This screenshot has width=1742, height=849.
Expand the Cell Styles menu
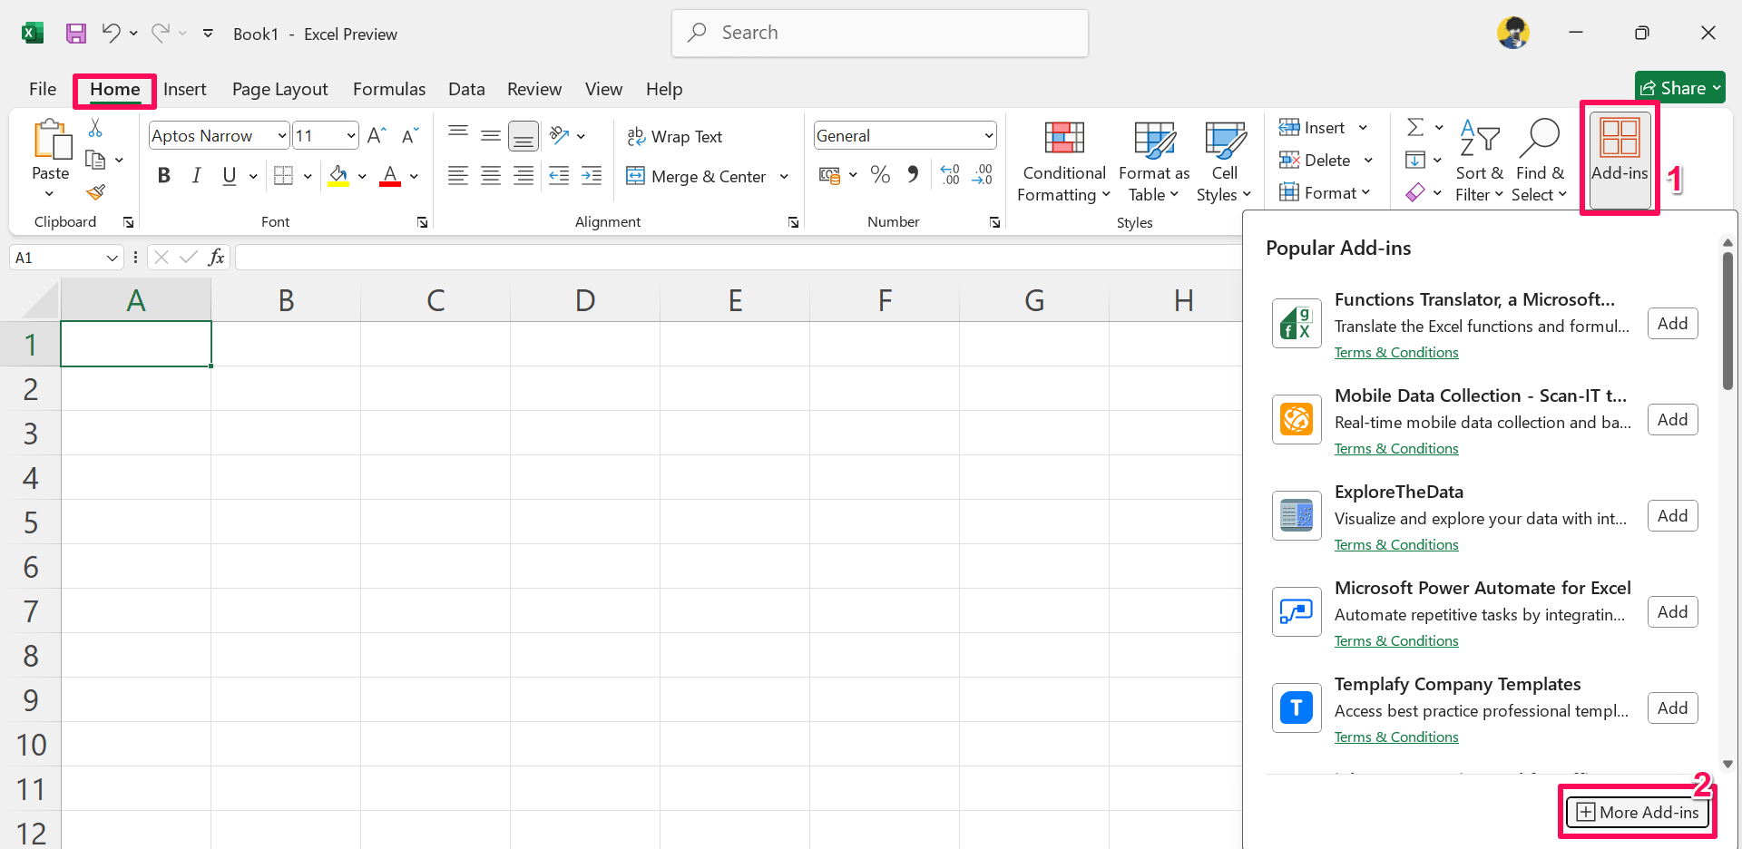pos(1224,163)
